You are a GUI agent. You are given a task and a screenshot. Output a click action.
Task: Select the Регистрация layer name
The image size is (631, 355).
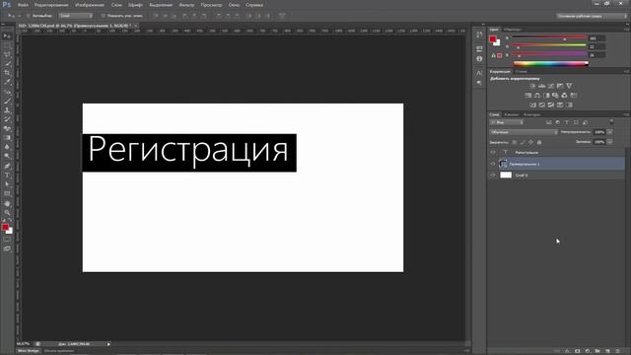pyautogui.click(x=526, y=153)
